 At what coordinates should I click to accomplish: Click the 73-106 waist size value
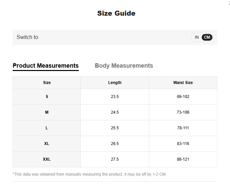tap(183, 112)
